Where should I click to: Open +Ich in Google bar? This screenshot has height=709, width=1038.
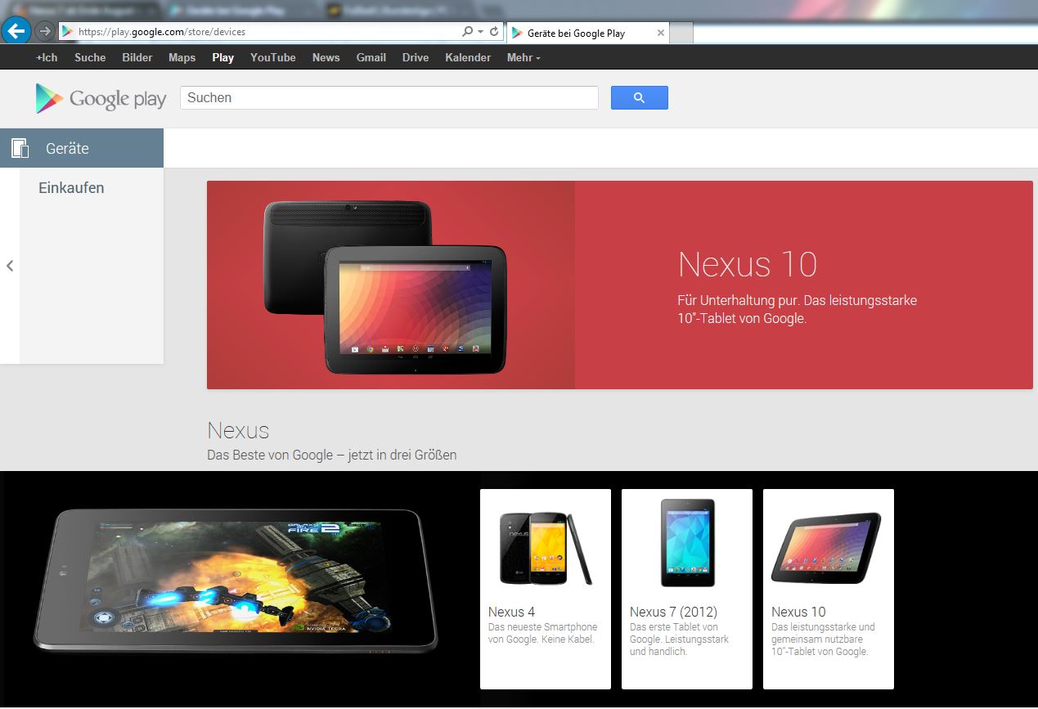47,57
